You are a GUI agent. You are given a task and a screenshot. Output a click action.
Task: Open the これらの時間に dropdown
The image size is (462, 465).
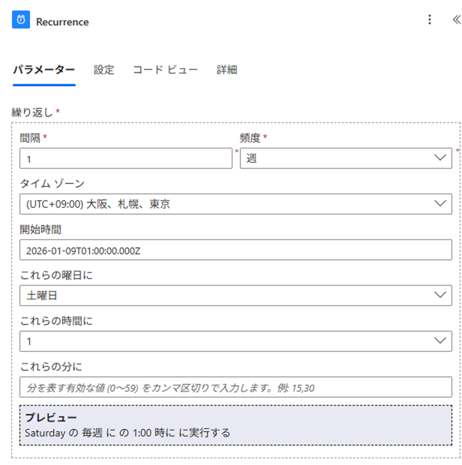pyautogui.click(x=236, y=341)
